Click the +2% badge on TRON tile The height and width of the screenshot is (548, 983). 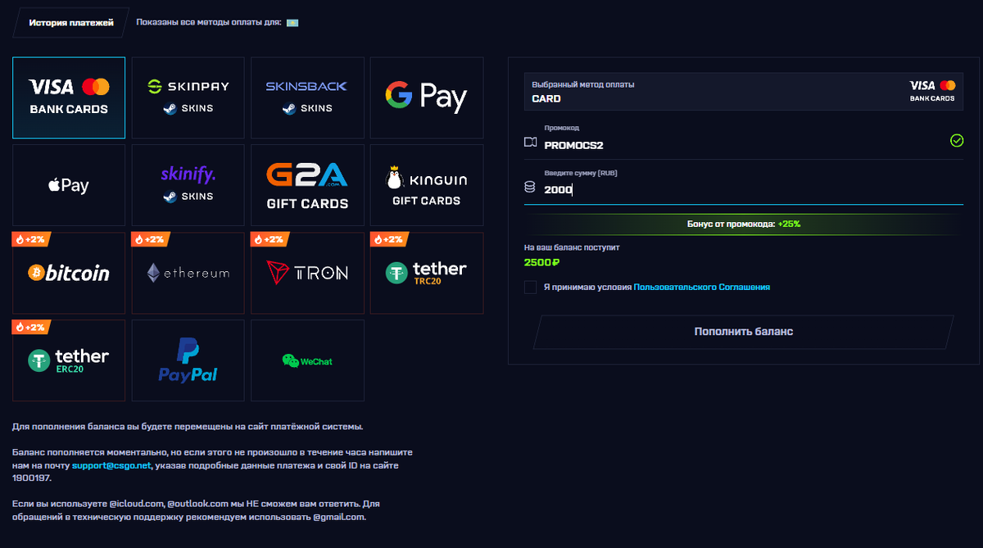270,239
